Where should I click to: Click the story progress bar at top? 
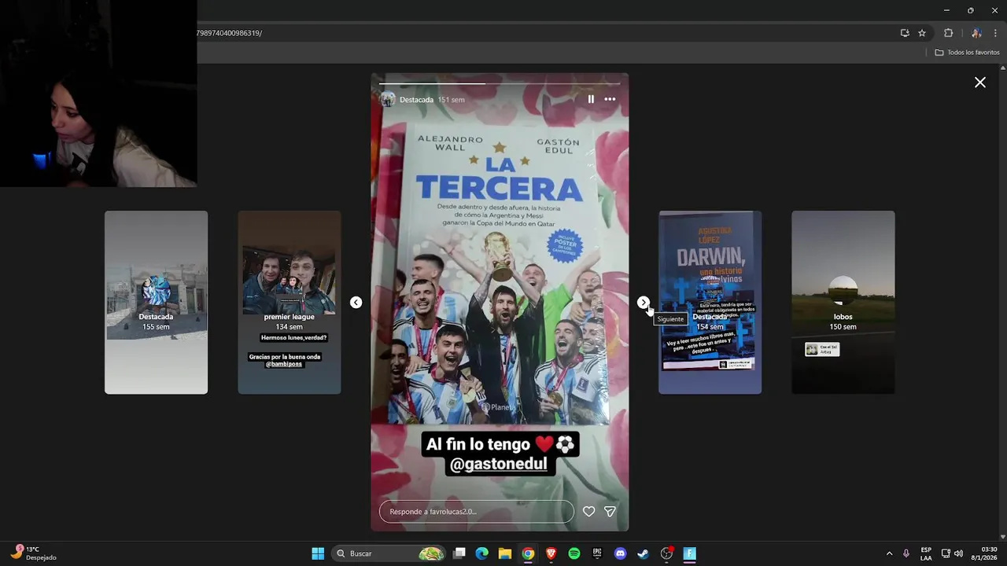point(500,83)
